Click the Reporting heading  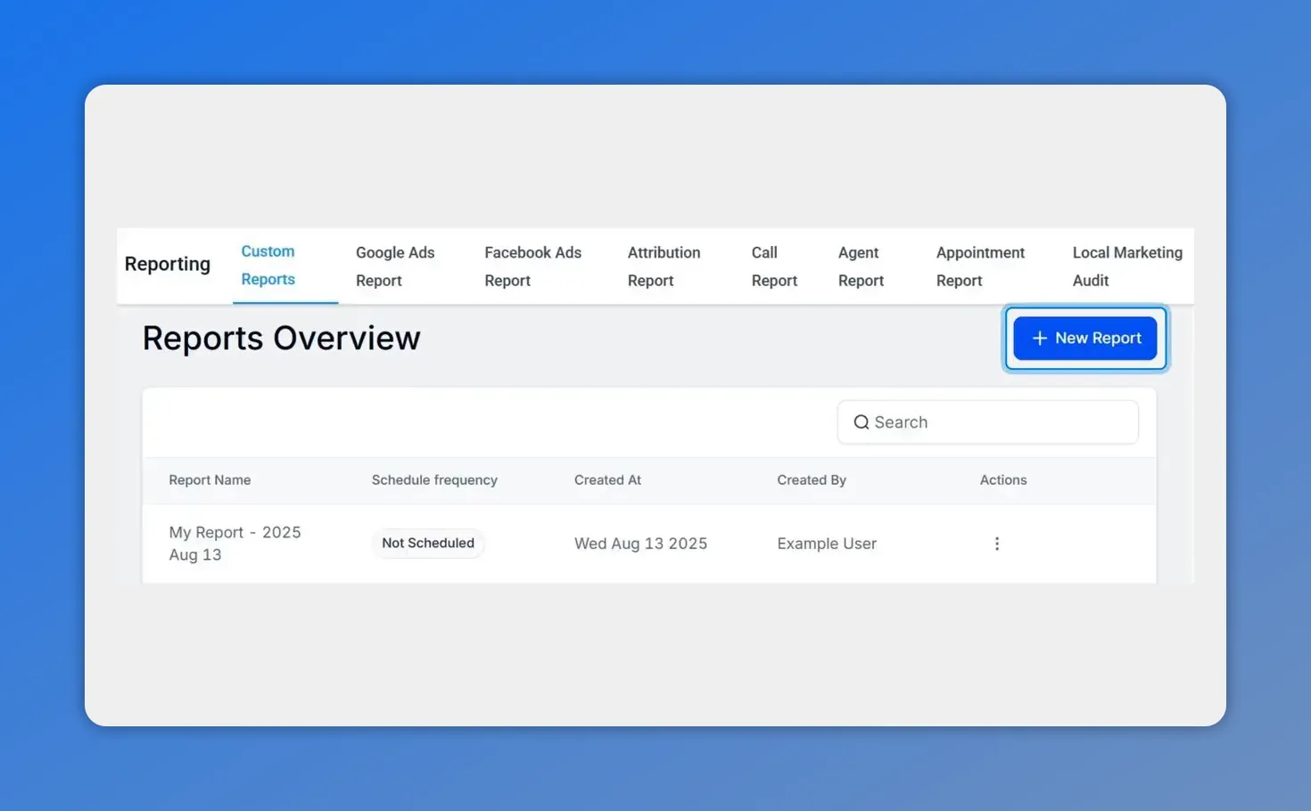167,264
